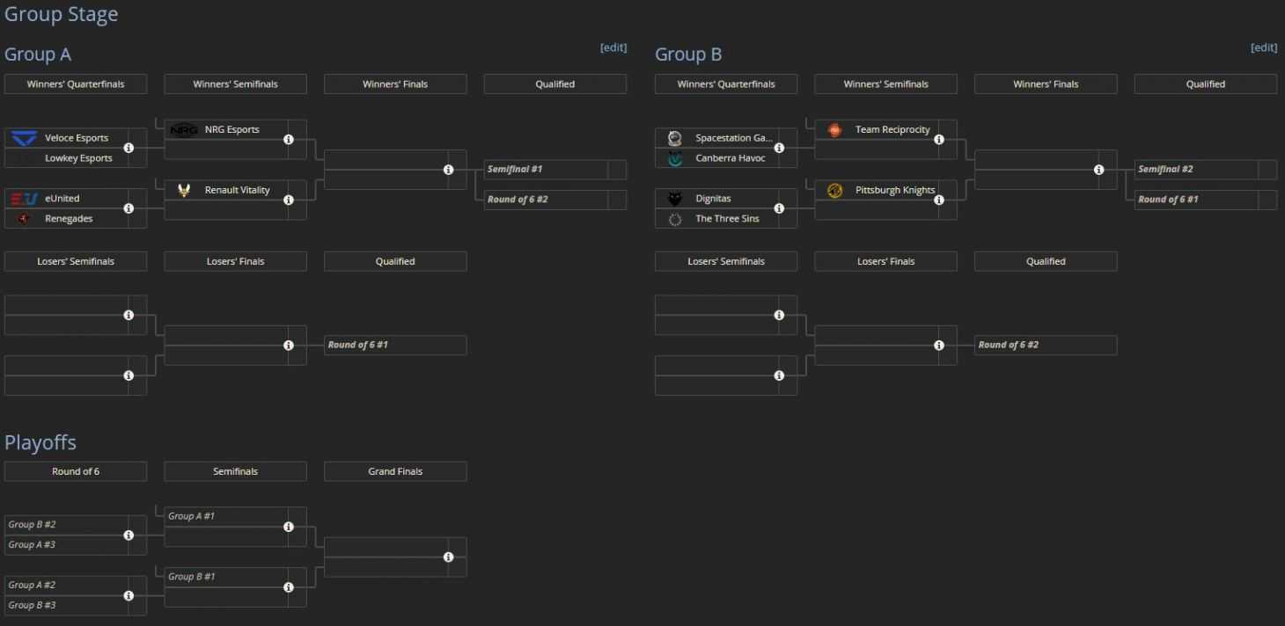This screenshot has width=1285, height=626.
Task: Click the Renault Vitality bee logo
Action: (x=184, y=190)
